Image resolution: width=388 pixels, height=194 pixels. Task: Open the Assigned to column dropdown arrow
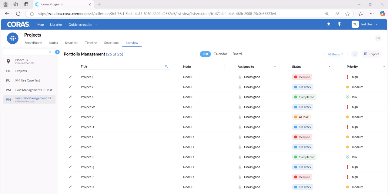(275, 66)
